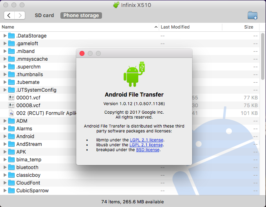This screenshot has width=266, height=207.
Task: Click the '74 items, 265.6 MB available' status text
Action: [x=133, y=202]
